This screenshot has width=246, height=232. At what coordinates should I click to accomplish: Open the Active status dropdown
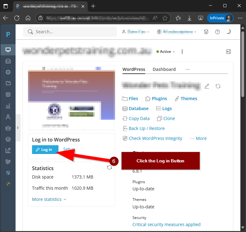pyautogui.click(x=166, y=52)
